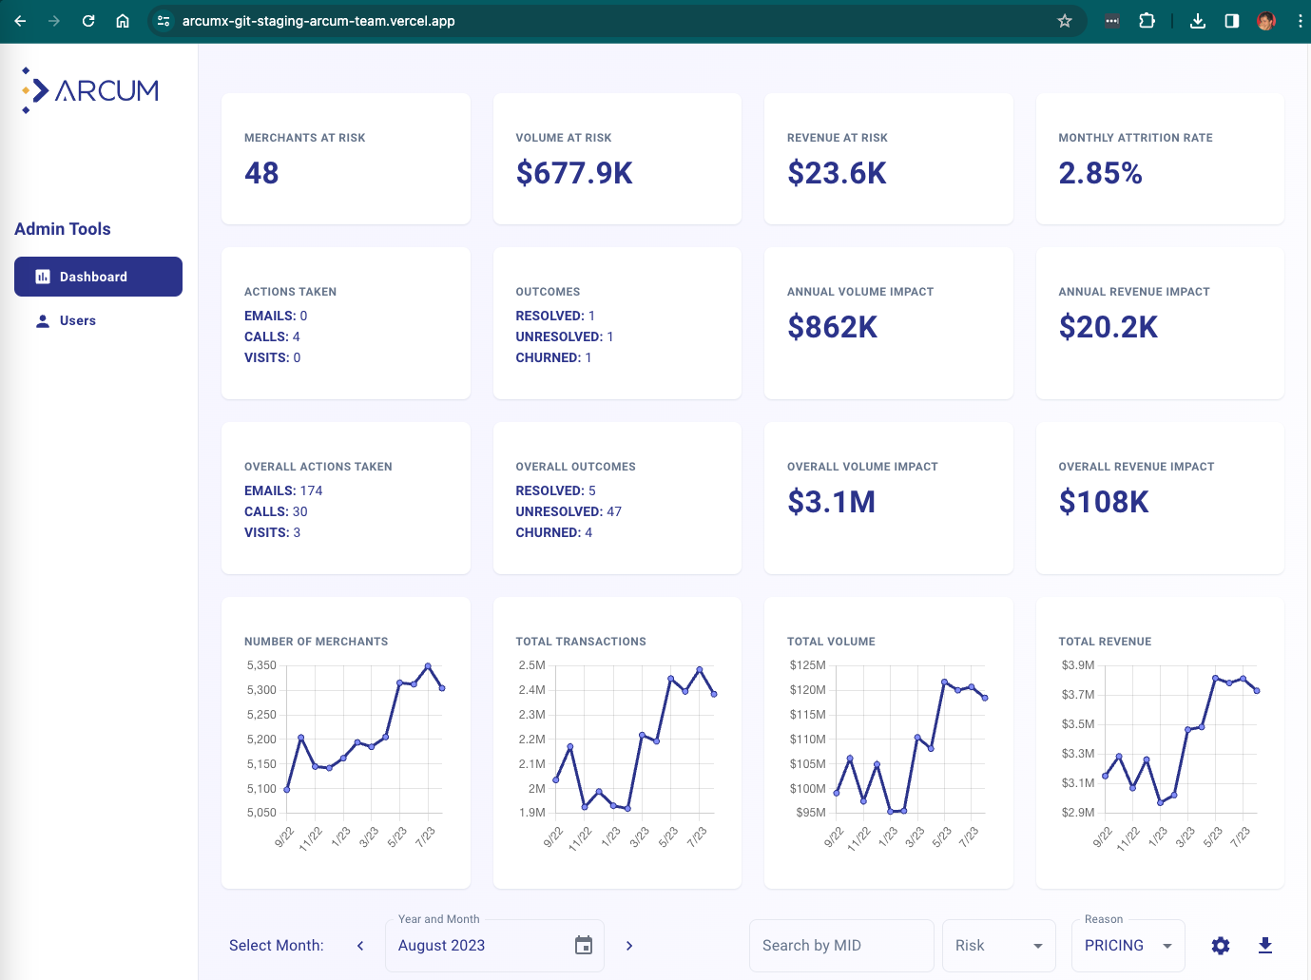Image resolution: width=1311 pixels, height=980 pixels.
Task: Click the Dashboard chart icon in the sidebar
Action: coord(42,276)
